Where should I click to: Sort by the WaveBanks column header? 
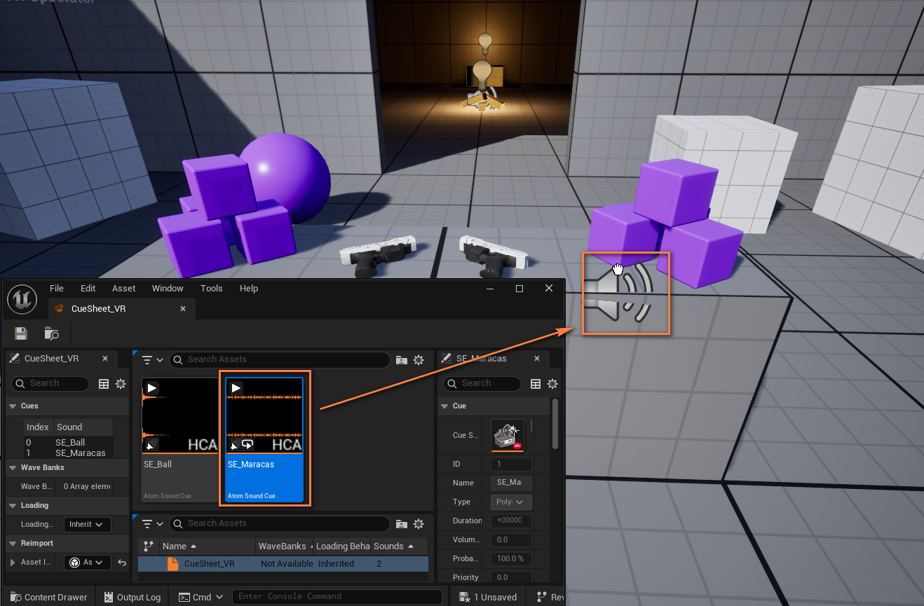(x=285, y=546)
